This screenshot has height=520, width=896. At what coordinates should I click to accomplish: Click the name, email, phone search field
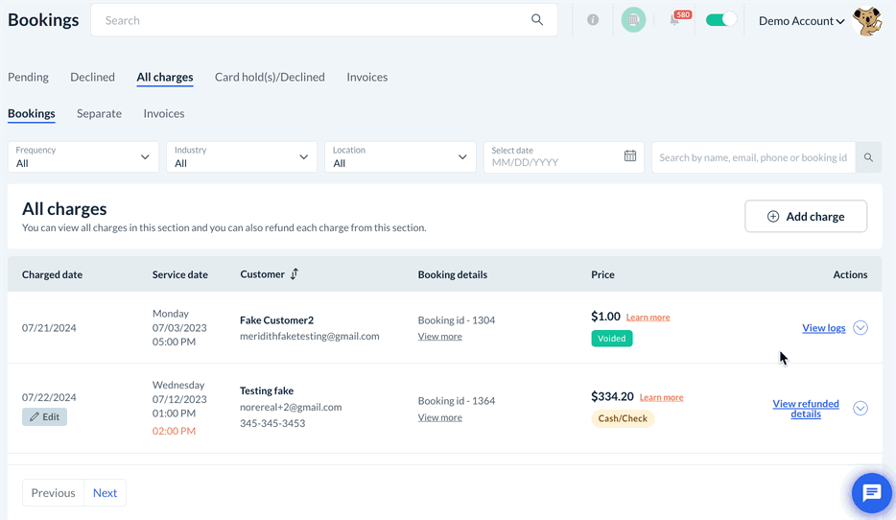click(753, 157)
